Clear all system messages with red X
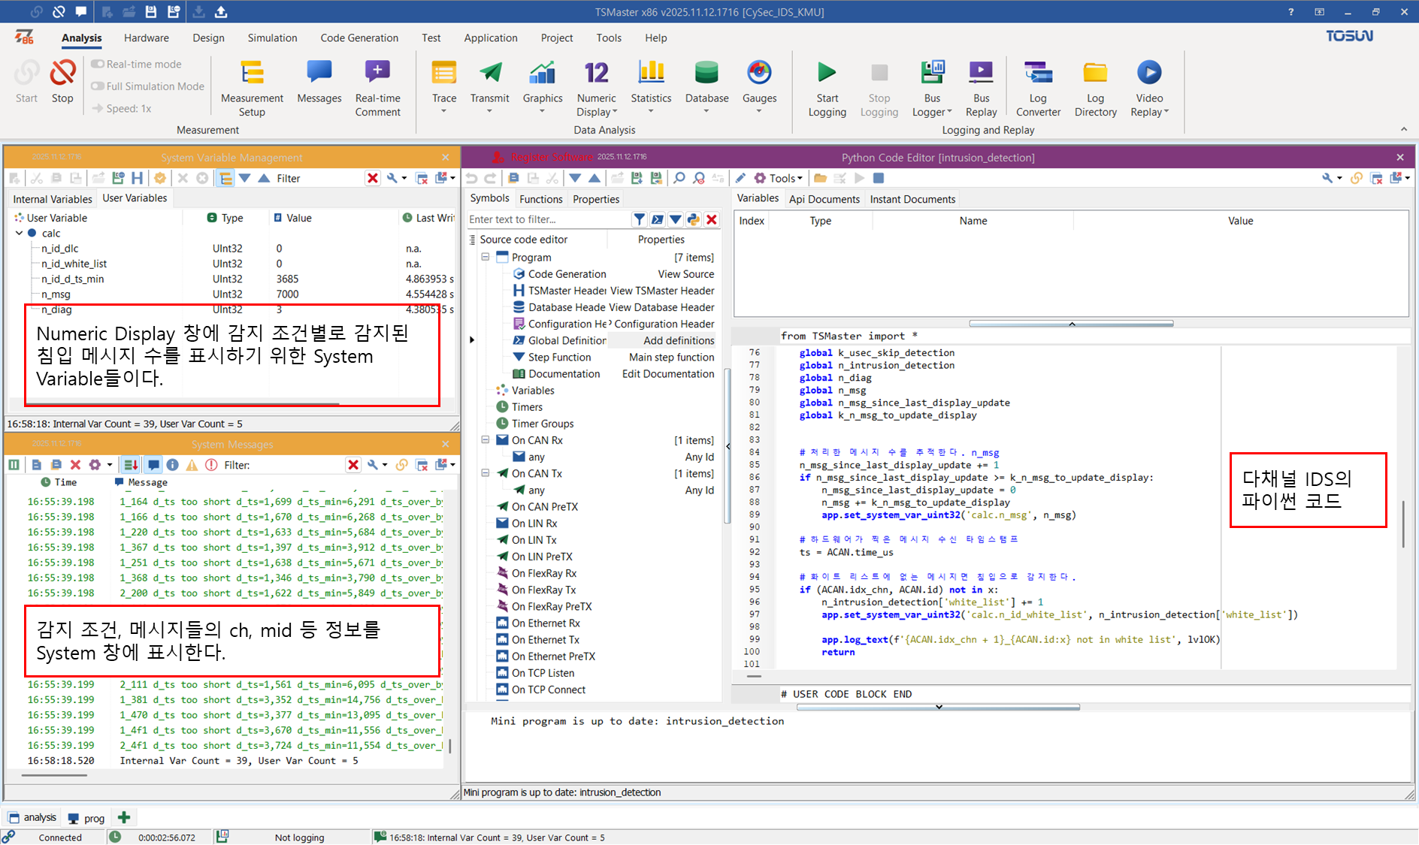The width and height of the screenshot is (1419, 845). [75, 465]
